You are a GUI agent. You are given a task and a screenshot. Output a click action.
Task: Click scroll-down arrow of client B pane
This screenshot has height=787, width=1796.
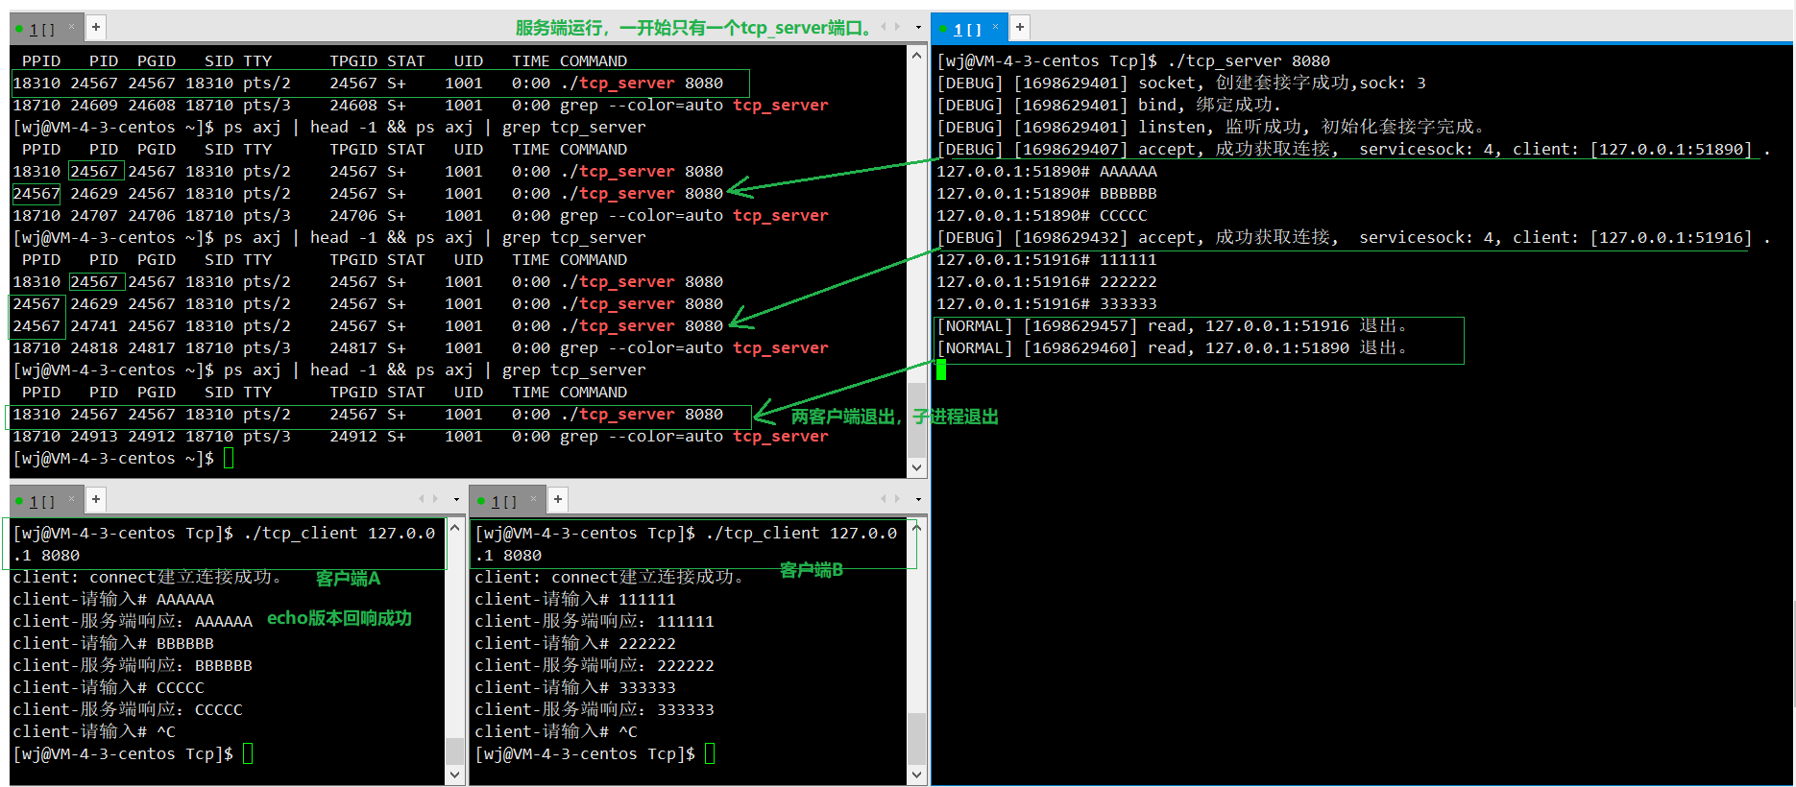tap(917, 775)
